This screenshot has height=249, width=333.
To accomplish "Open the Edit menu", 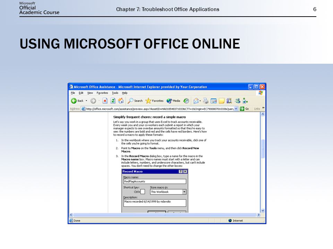I will point(81,93).
